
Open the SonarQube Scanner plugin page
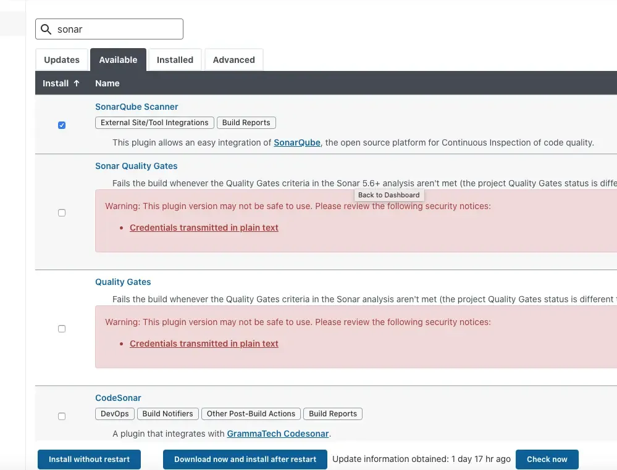(136, 106)
